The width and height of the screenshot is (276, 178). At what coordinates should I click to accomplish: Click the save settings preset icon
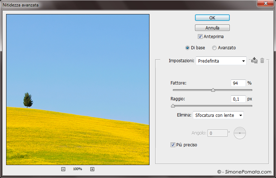(254, 60)
